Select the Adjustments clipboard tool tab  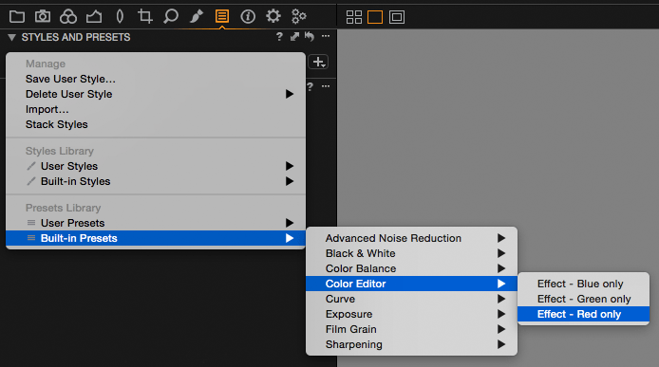click(222, 16)
